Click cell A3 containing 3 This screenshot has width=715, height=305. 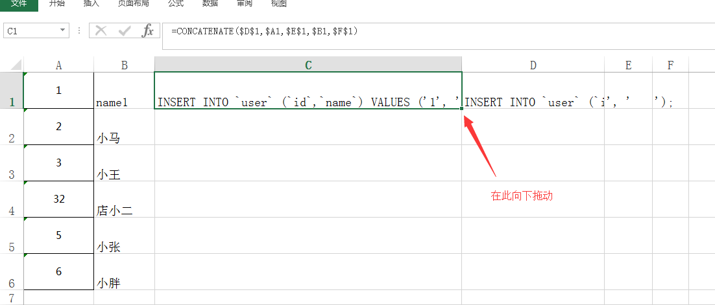pos(58,163)
